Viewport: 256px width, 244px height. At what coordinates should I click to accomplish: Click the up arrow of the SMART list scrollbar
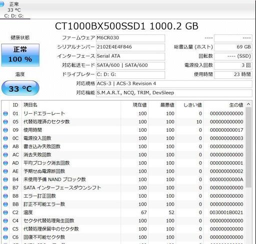pyautogui.click(x=248, y=104)
